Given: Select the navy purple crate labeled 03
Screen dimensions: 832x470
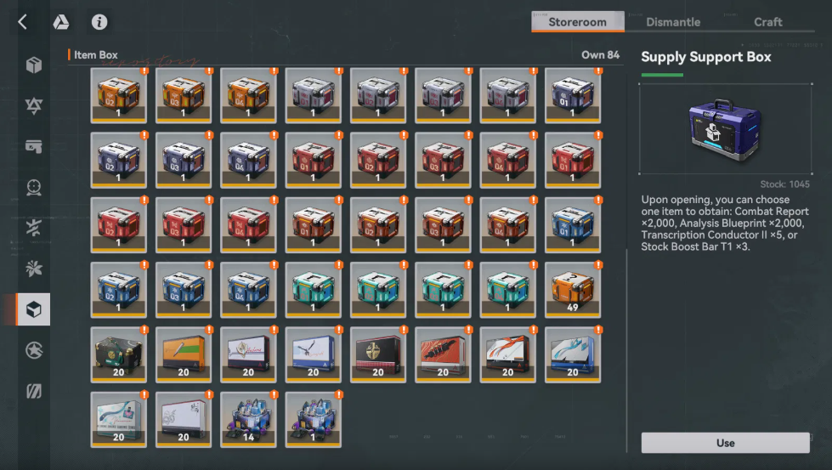Looking at the screenshot, I should 183,160.
